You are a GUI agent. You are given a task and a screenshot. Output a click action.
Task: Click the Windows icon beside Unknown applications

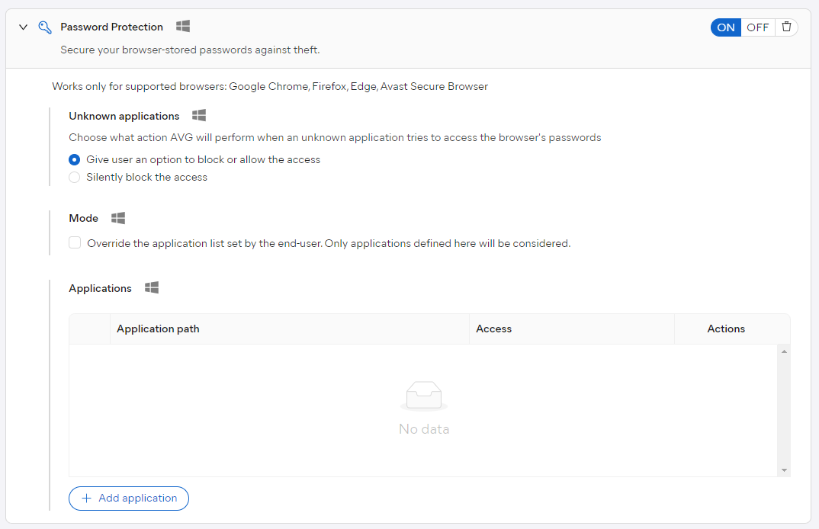click(x=198, y=115)
